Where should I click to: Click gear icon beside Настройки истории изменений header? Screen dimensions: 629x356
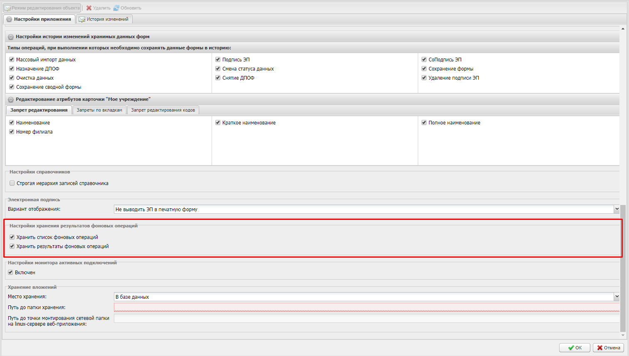coord(11,37)
